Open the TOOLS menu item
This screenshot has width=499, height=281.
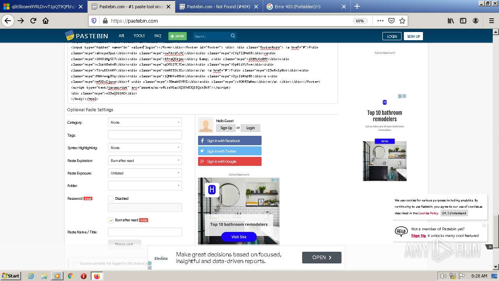click(139, 36)
